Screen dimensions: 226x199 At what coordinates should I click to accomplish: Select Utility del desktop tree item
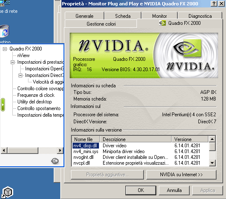coord(35,102)
